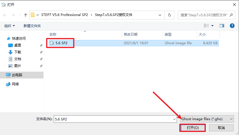239x135 pixels.
Task: Click the pin icon next to 图片
Action: coord(41,66)
